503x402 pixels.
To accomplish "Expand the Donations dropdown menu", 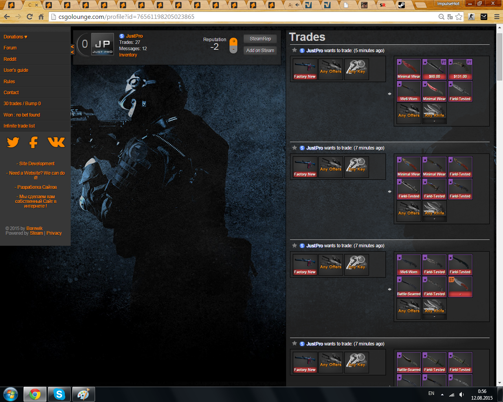I will [x=15, y=37].
